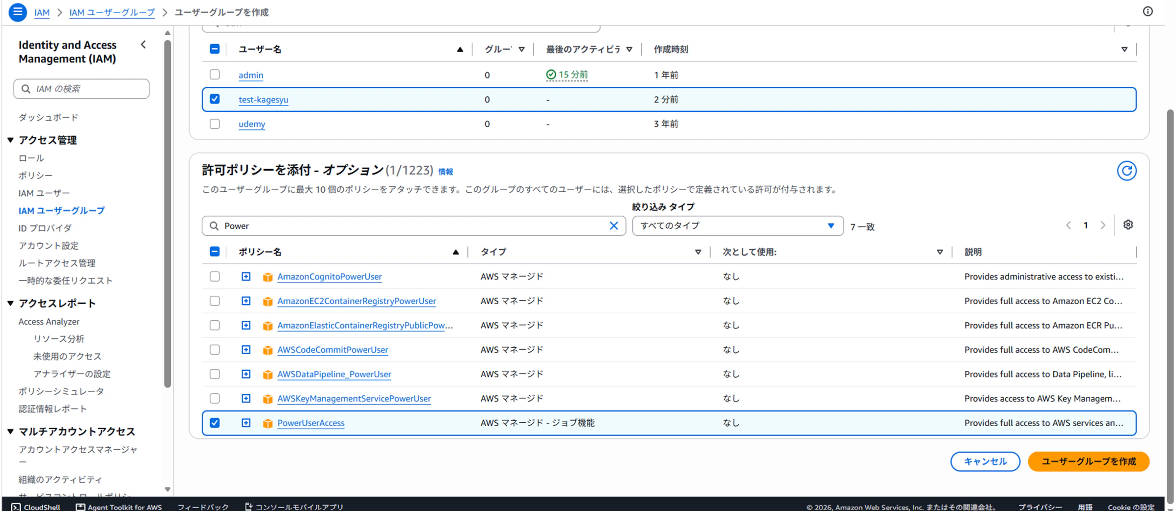Screen dimensions: 1175x511
Task: Open the 情報 info link
Action: coord(445,172)
